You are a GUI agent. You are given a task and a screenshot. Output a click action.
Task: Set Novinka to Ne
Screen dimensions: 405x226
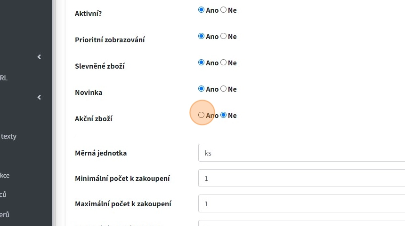pos(224,89)
